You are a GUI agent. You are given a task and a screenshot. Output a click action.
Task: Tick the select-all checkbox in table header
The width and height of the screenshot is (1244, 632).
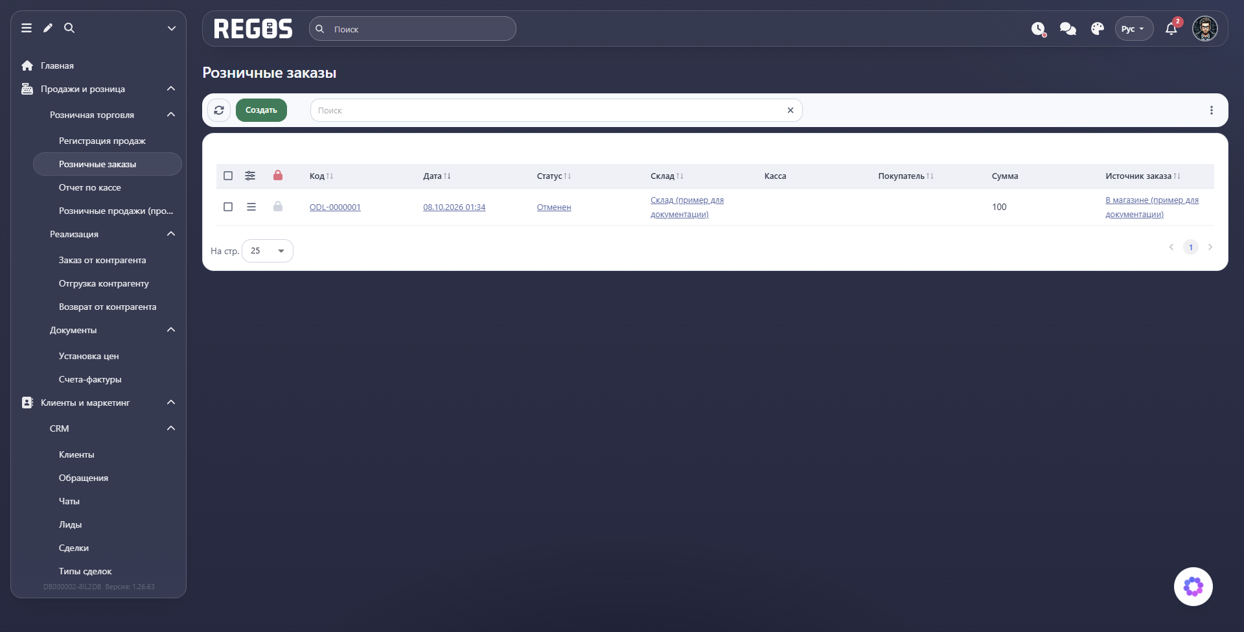tap(228, 176)
